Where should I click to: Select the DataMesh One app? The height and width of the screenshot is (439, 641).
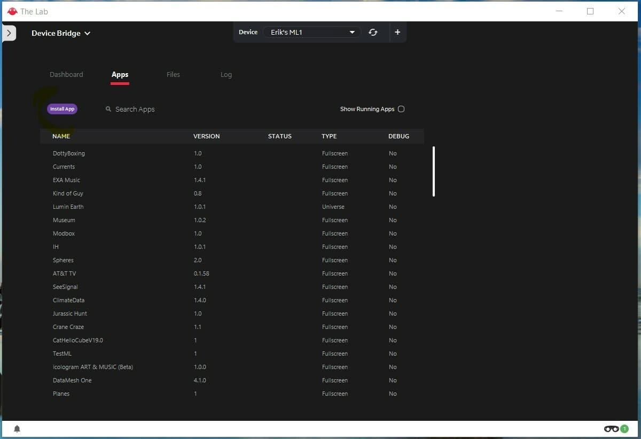click(x=232, y=380)
